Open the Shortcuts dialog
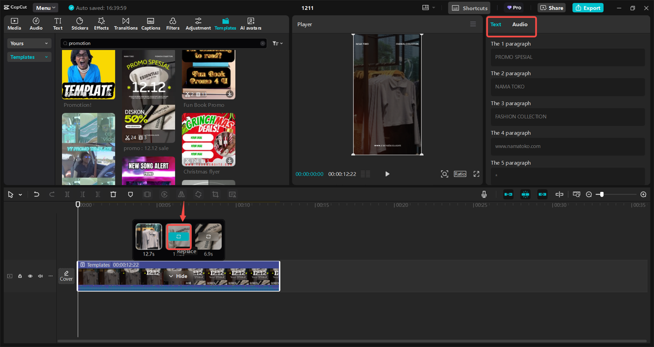Screen dimensions: 654x347 tap(470, 8)
